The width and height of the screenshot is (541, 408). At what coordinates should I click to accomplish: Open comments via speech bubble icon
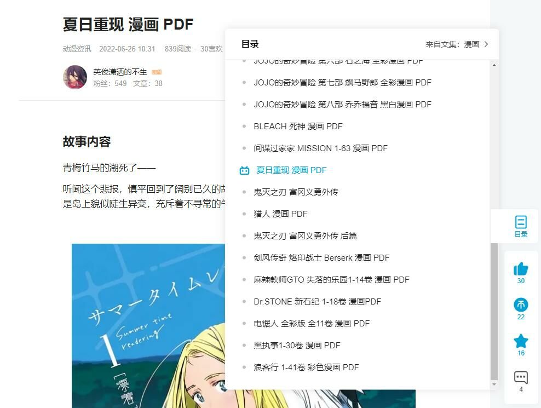pyautogui.click(x=521, y=377)
